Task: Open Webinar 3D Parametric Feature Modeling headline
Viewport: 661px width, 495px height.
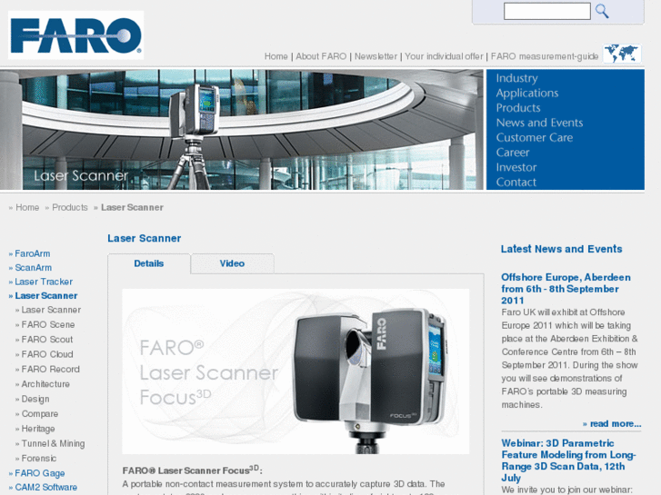Action: pyautogui.click(x=568, y=460)
